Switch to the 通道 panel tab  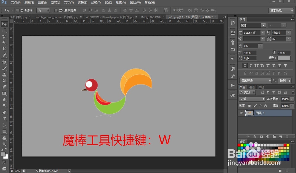click(x=252, y=87)
